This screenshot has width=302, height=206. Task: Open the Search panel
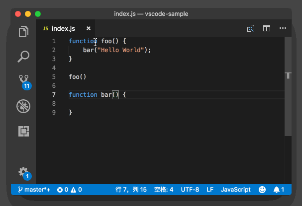(23, 57)
